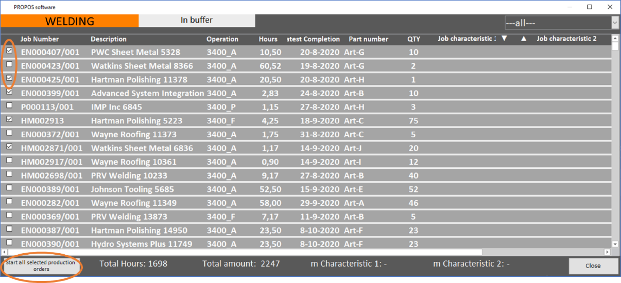
Task: Click the Art-J part number
Action: [352, 148]
